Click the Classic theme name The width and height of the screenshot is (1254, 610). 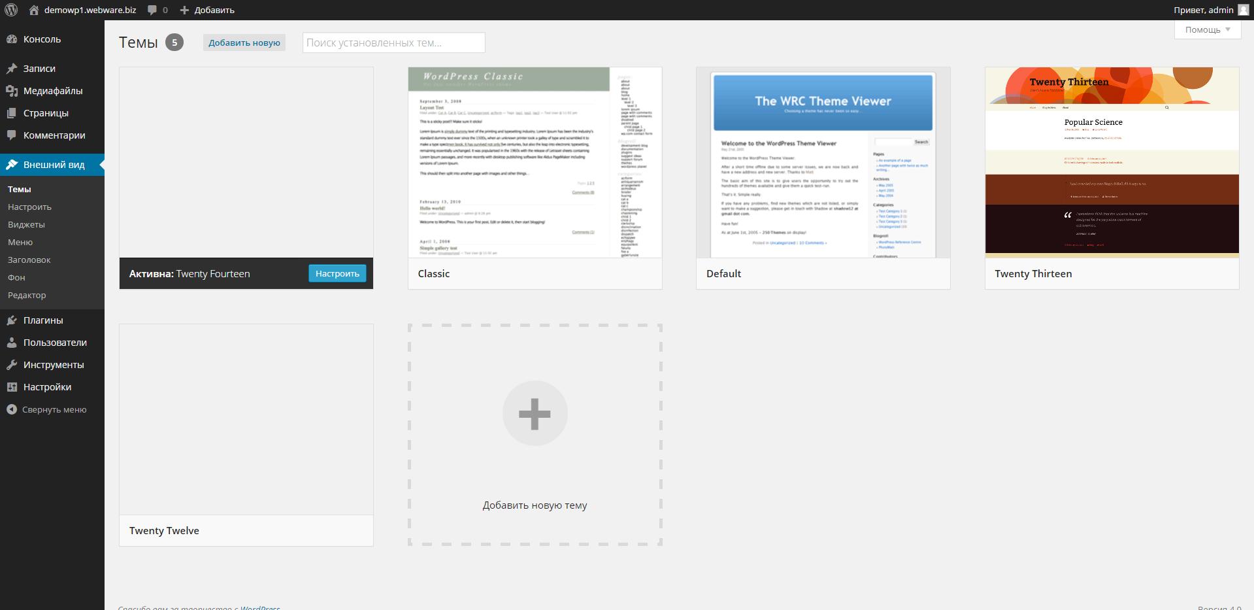434,273
